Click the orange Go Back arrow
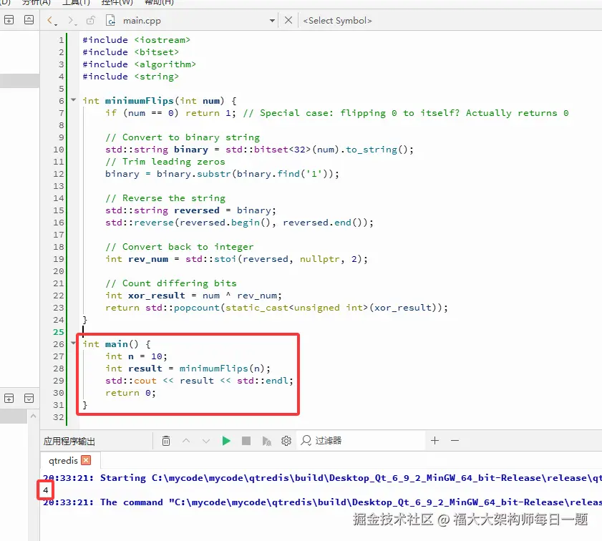 [51, 20]
